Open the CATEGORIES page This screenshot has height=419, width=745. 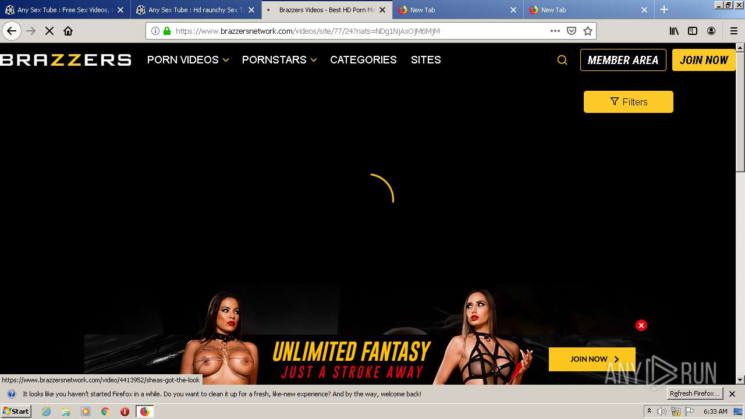[x=363, y=60]
